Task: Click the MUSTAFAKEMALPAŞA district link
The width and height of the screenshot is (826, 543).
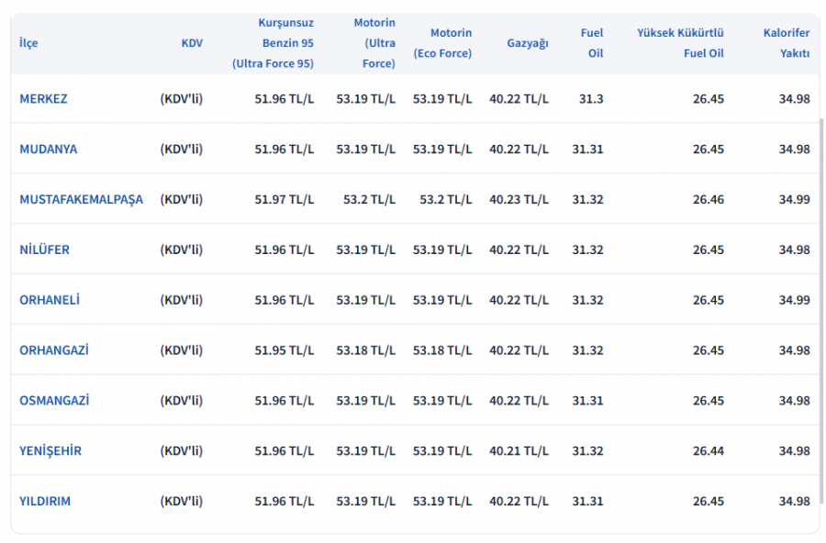Action: (81, 200)
